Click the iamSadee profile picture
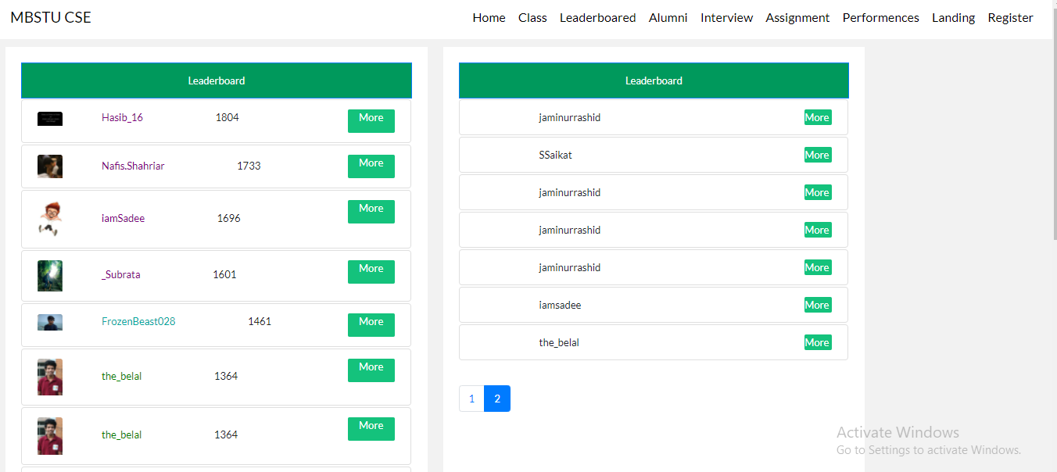The width and height of the screenshot is (1057, 472). 49,218
